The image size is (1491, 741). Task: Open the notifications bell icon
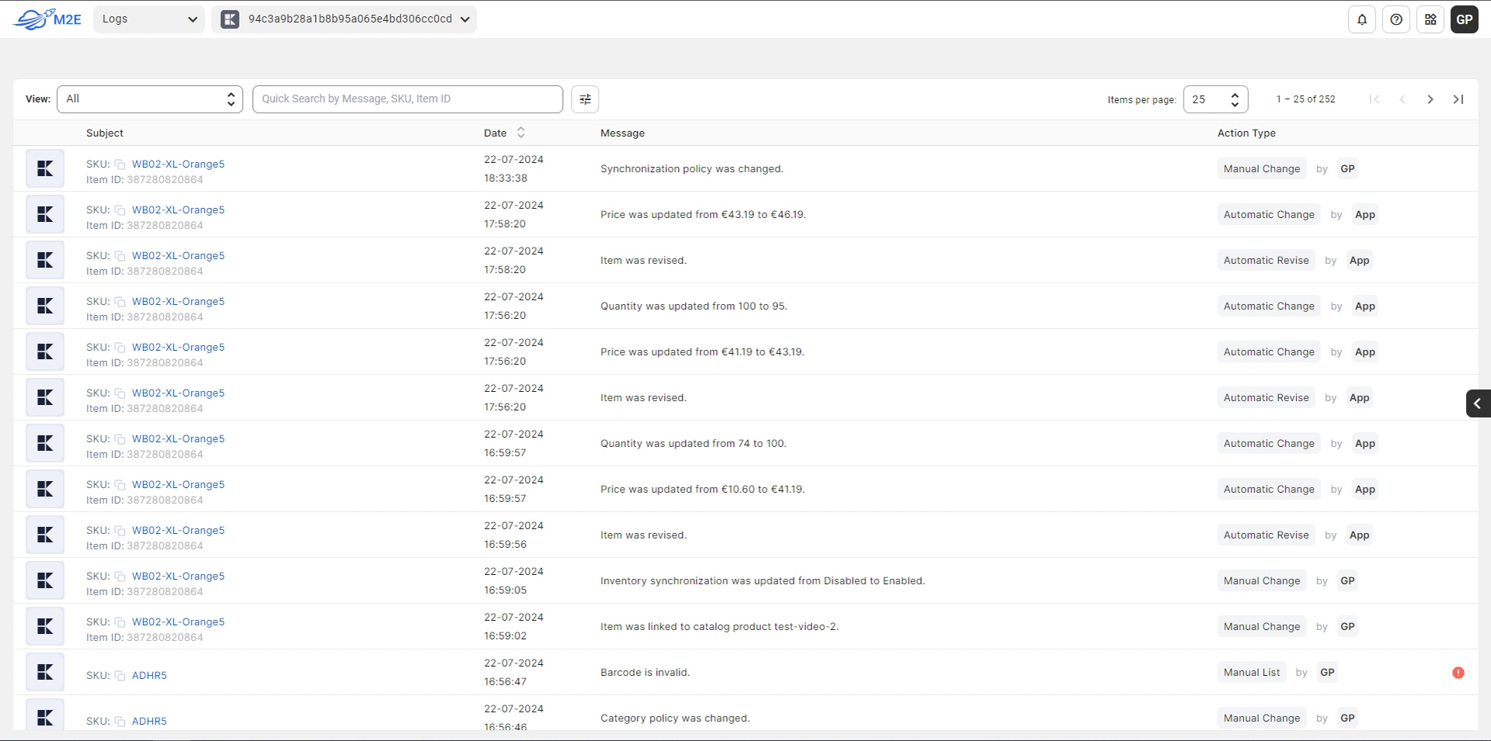[1361, 19]
